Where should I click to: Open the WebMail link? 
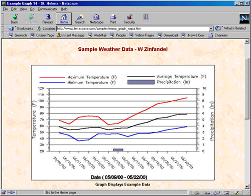point(97,35)
